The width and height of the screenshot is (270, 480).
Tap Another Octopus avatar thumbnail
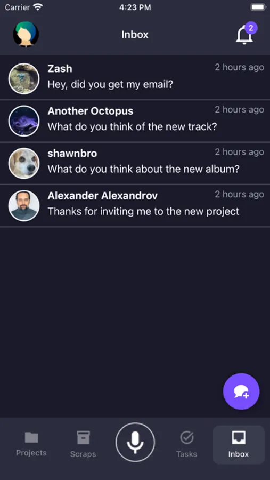[24, 121]
